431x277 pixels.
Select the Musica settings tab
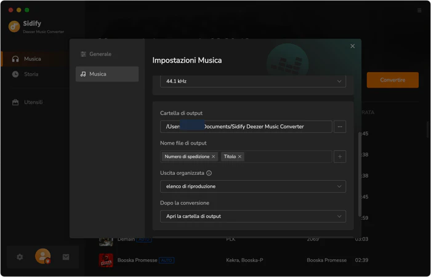pos(107,74)
